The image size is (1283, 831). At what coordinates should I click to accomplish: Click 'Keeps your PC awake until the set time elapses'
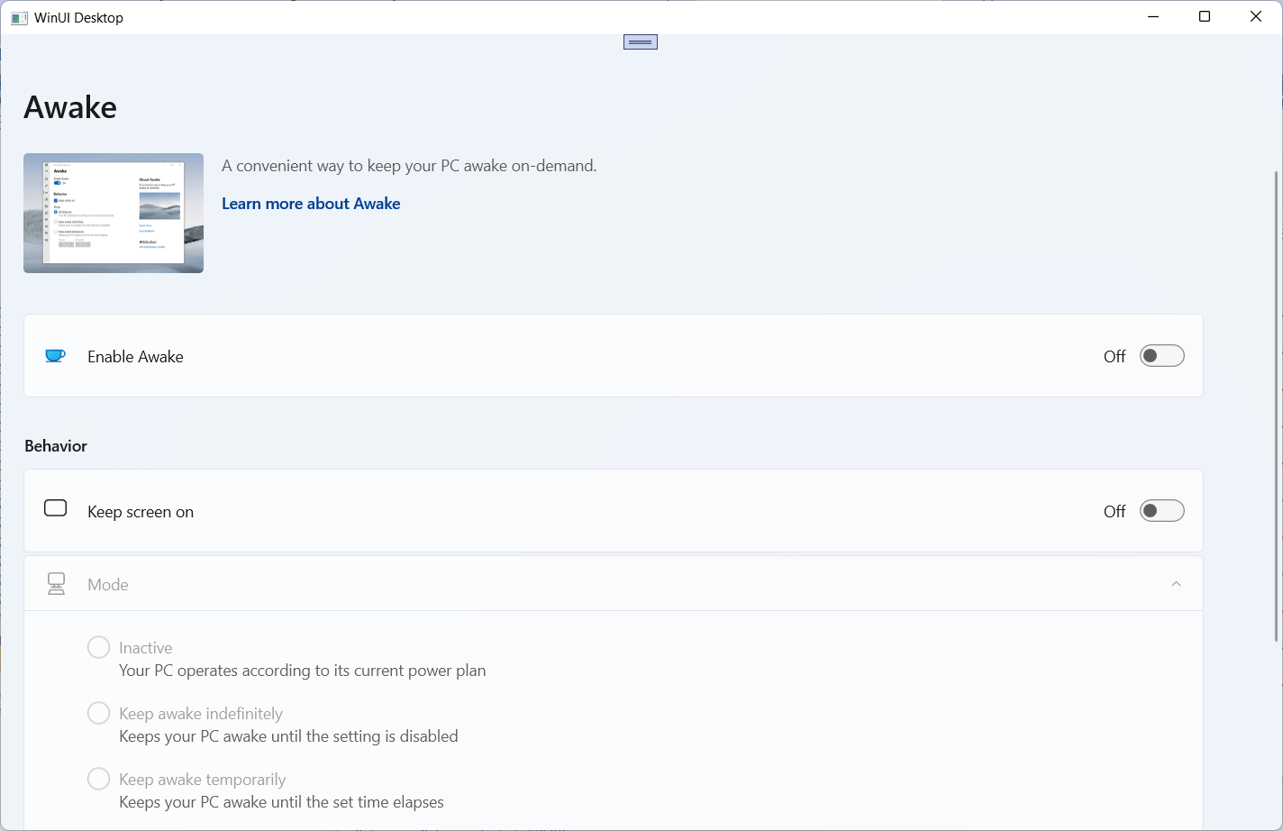(281, 802)
